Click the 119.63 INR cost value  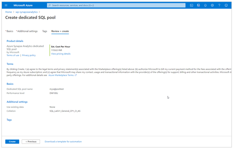click(x=57, y=50)
